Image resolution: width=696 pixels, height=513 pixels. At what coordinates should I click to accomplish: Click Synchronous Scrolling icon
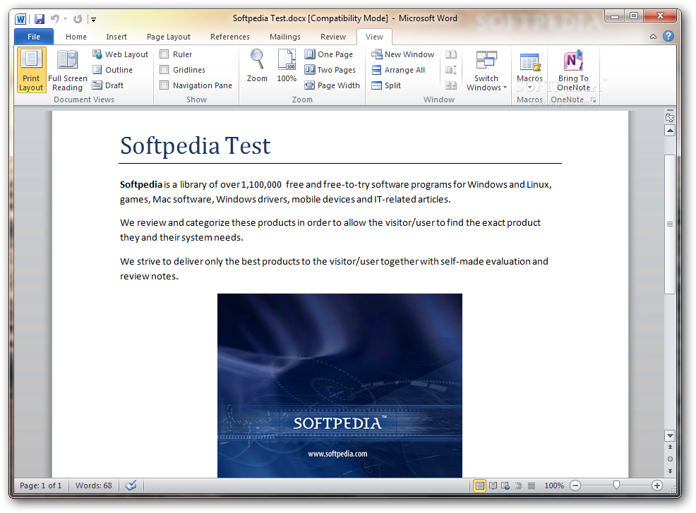point(451,70)
